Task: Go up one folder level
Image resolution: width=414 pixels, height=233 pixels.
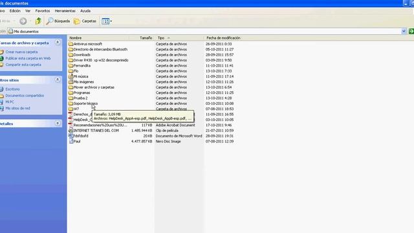Action: point(38,21)
